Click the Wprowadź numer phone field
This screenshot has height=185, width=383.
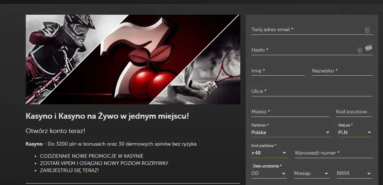pos(334,153)
